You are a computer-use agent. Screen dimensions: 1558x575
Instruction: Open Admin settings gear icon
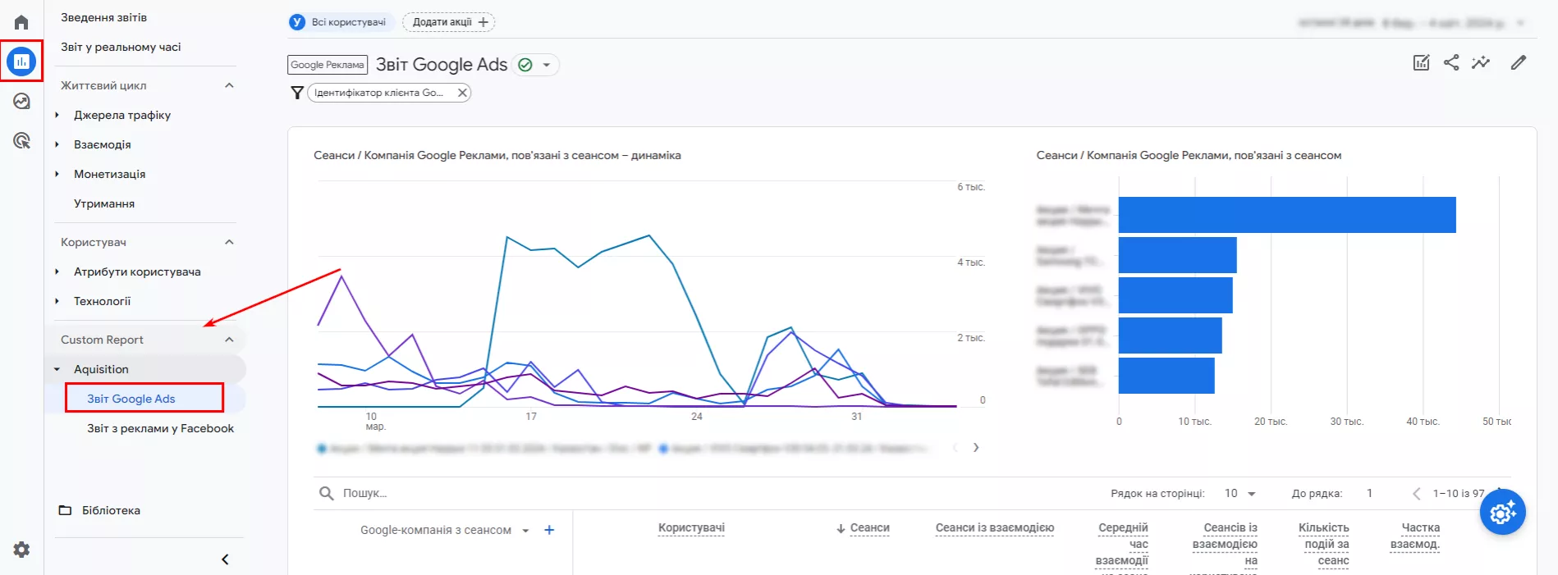point(21,550)
